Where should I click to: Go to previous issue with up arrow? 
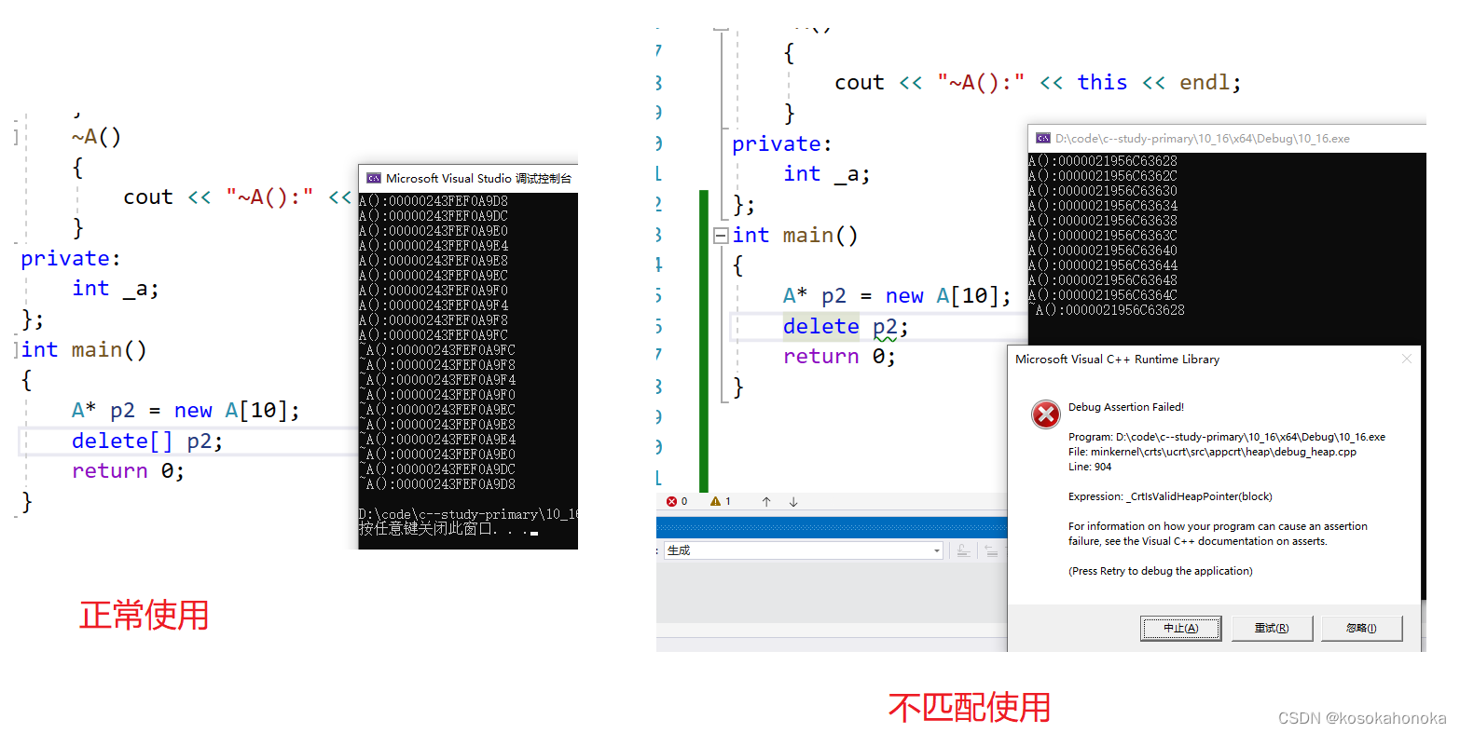tap(766, 501)
